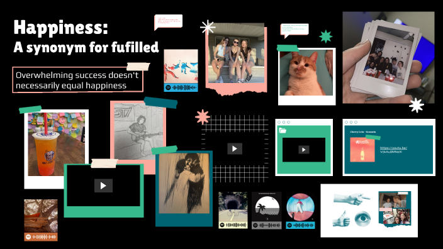Play the video in the green polaroid frame
Viewport: 443px width, 249px height.
[103, 185]
